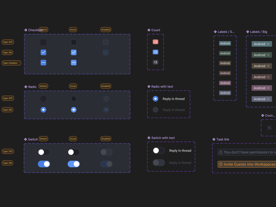
Task: Turn on the Default OFF switch
Action: pyautogui.click(x=44, y=152)
